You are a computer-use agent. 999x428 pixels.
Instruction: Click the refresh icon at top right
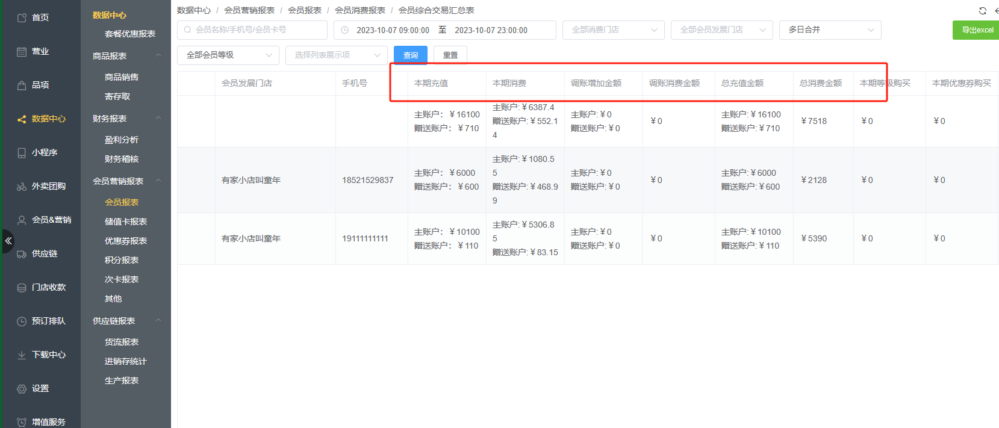pos(983,11)
